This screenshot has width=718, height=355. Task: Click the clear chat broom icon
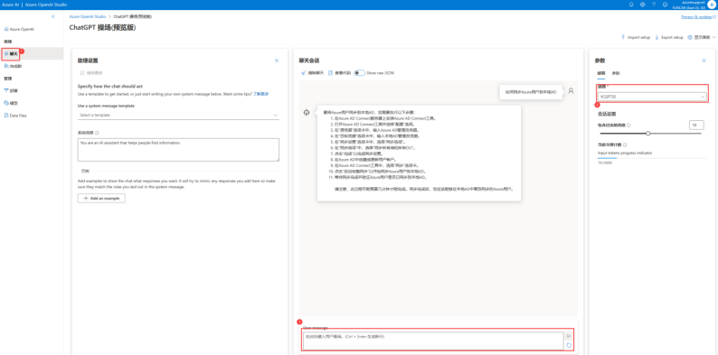click(x=303, y=73)
